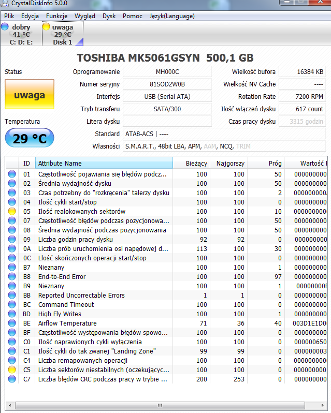Click the serial number field 81SOD2W0B
Viewport: 331px width, 413px height.
(x=167, y=84)
